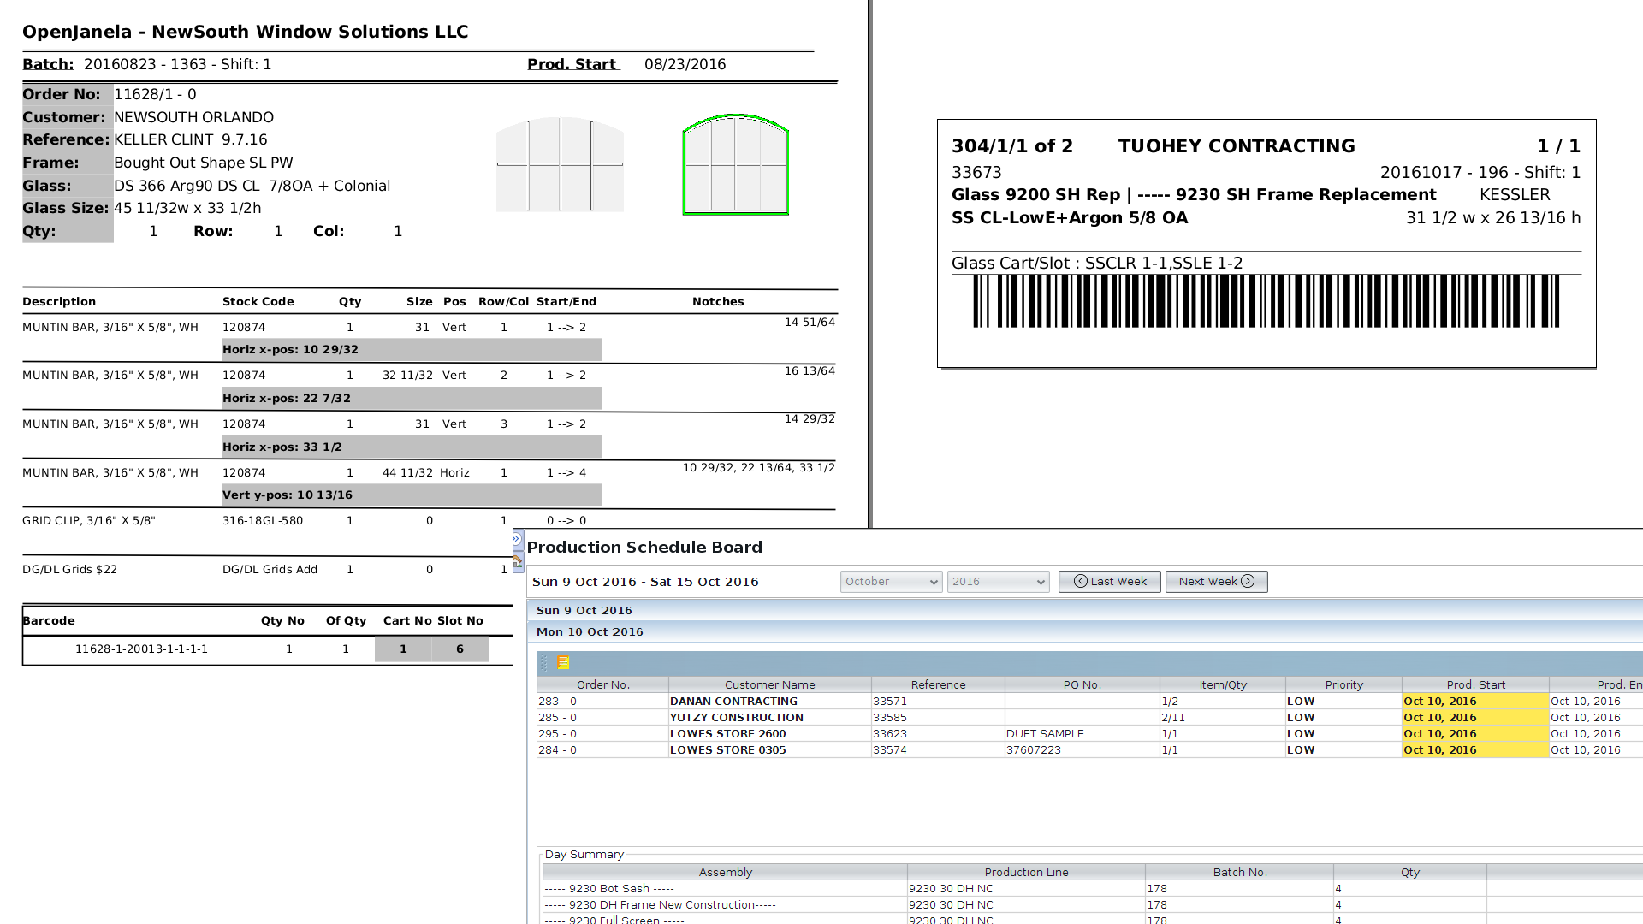Click highlighted Prod. Start date for YUTZY CONSTRUCTION
1643x924 pixels.
pyautogui.click(x=1440, y=717)
